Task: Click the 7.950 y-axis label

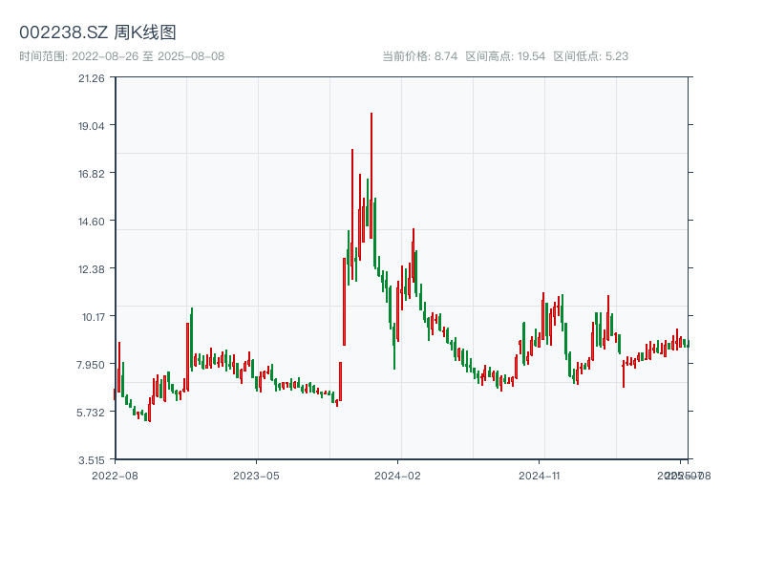Action: (x=91, y=365)
